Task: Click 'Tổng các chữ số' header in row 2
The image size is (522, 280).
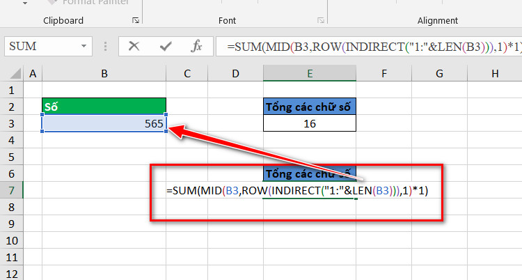Action: pos(310,107)
